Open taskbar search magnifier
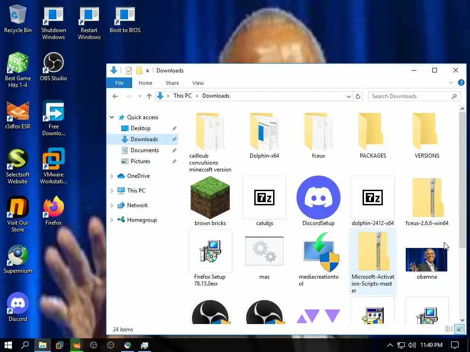Viewport: 470px width, 352px height. pyautogui.click(x=25, y=345)
